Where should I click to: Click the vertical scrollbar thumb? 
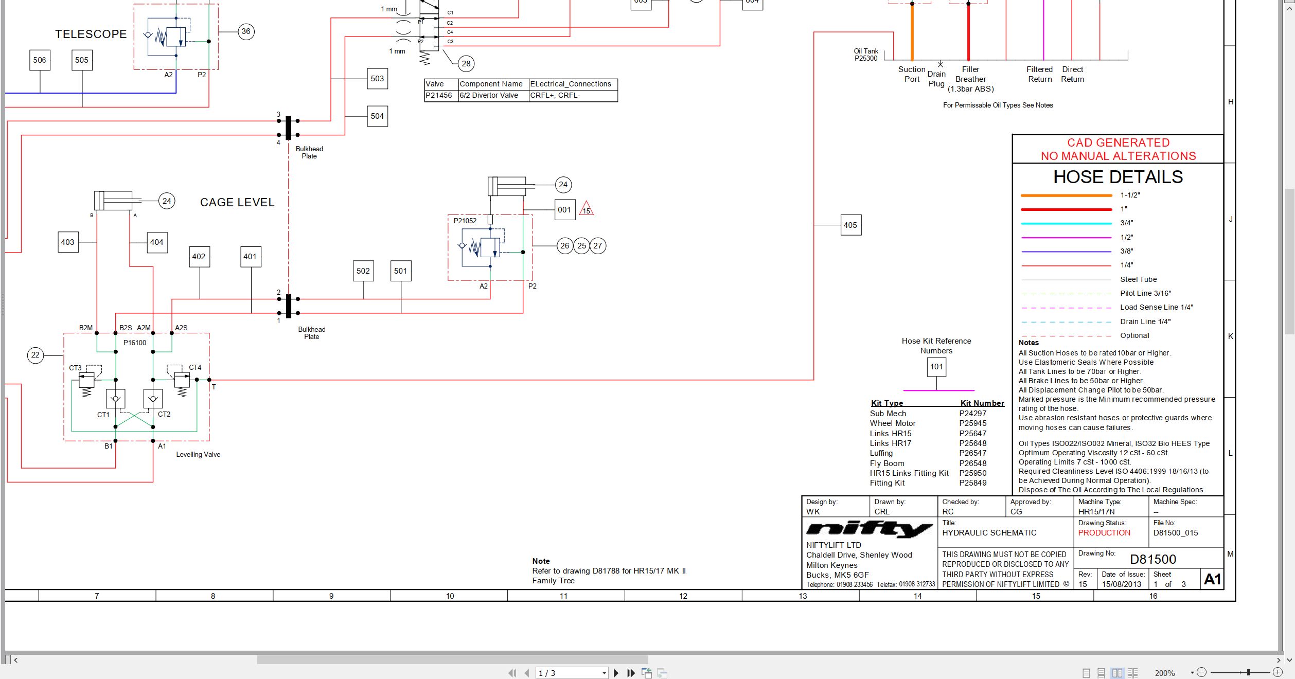pos(1289,261)
